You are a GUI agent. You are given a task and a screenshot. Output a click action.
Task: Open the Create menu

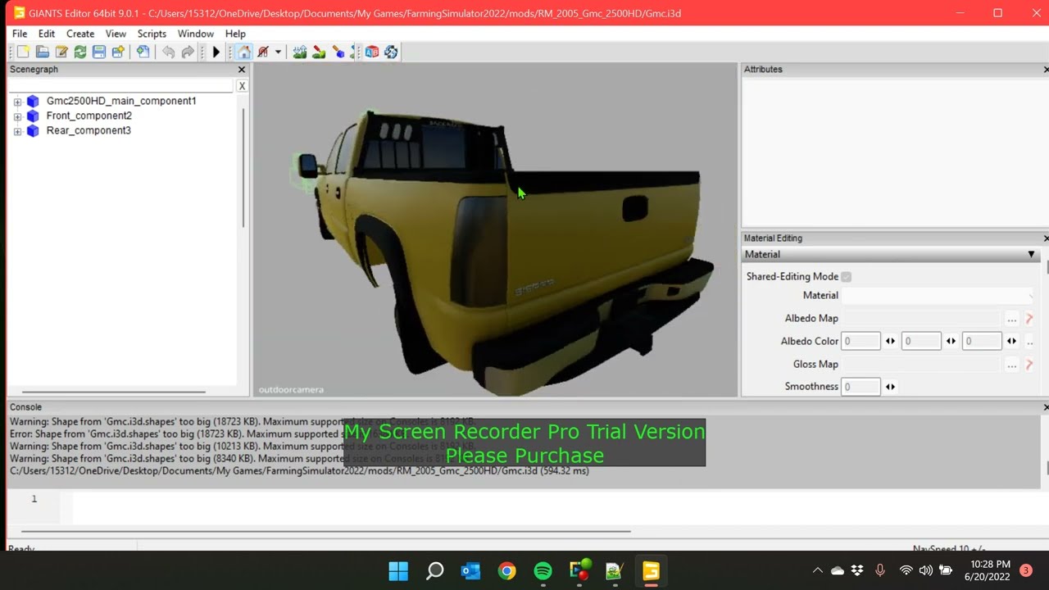[x=80, y=34]
